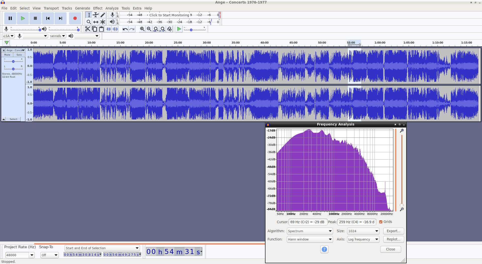Fit selection to window width

coord(156,29)
